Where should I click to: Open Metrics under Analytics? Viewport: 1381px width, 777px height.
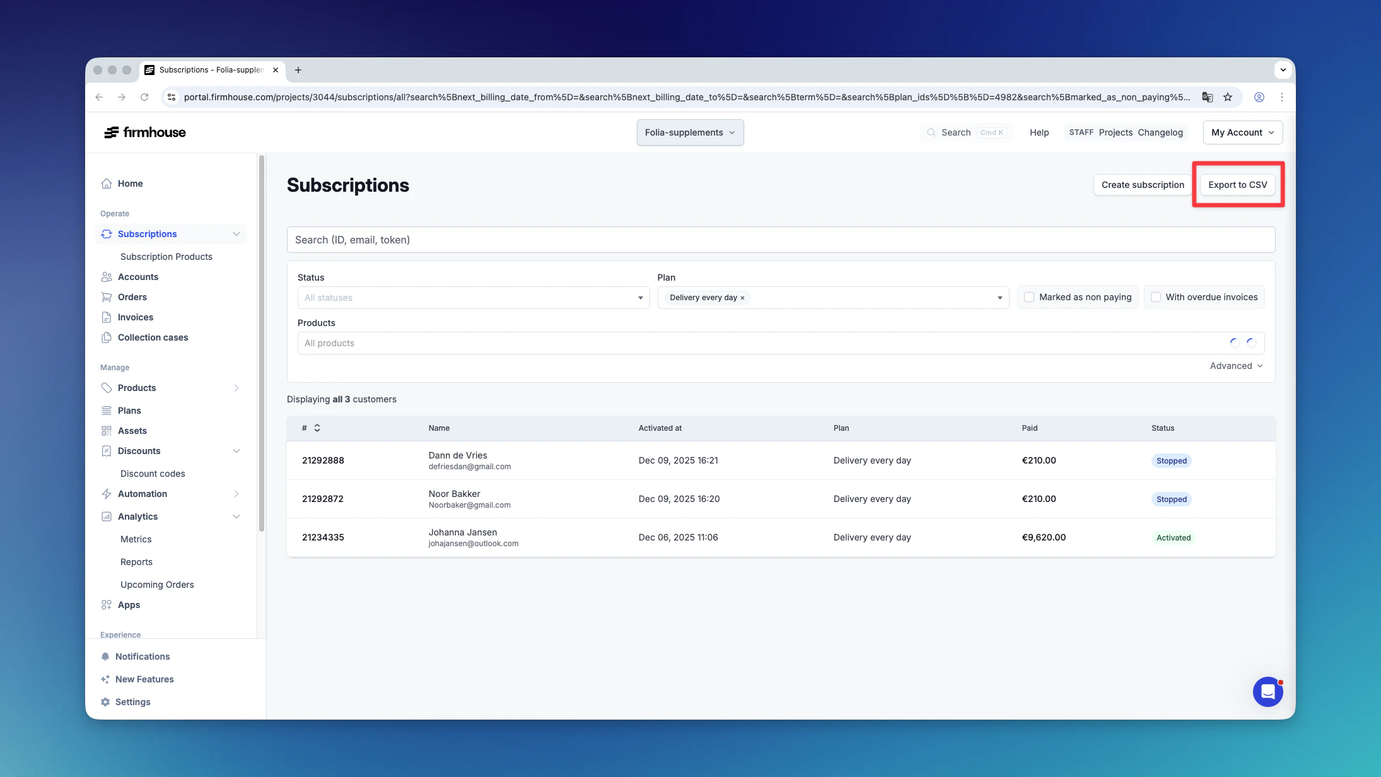point(136,539)
